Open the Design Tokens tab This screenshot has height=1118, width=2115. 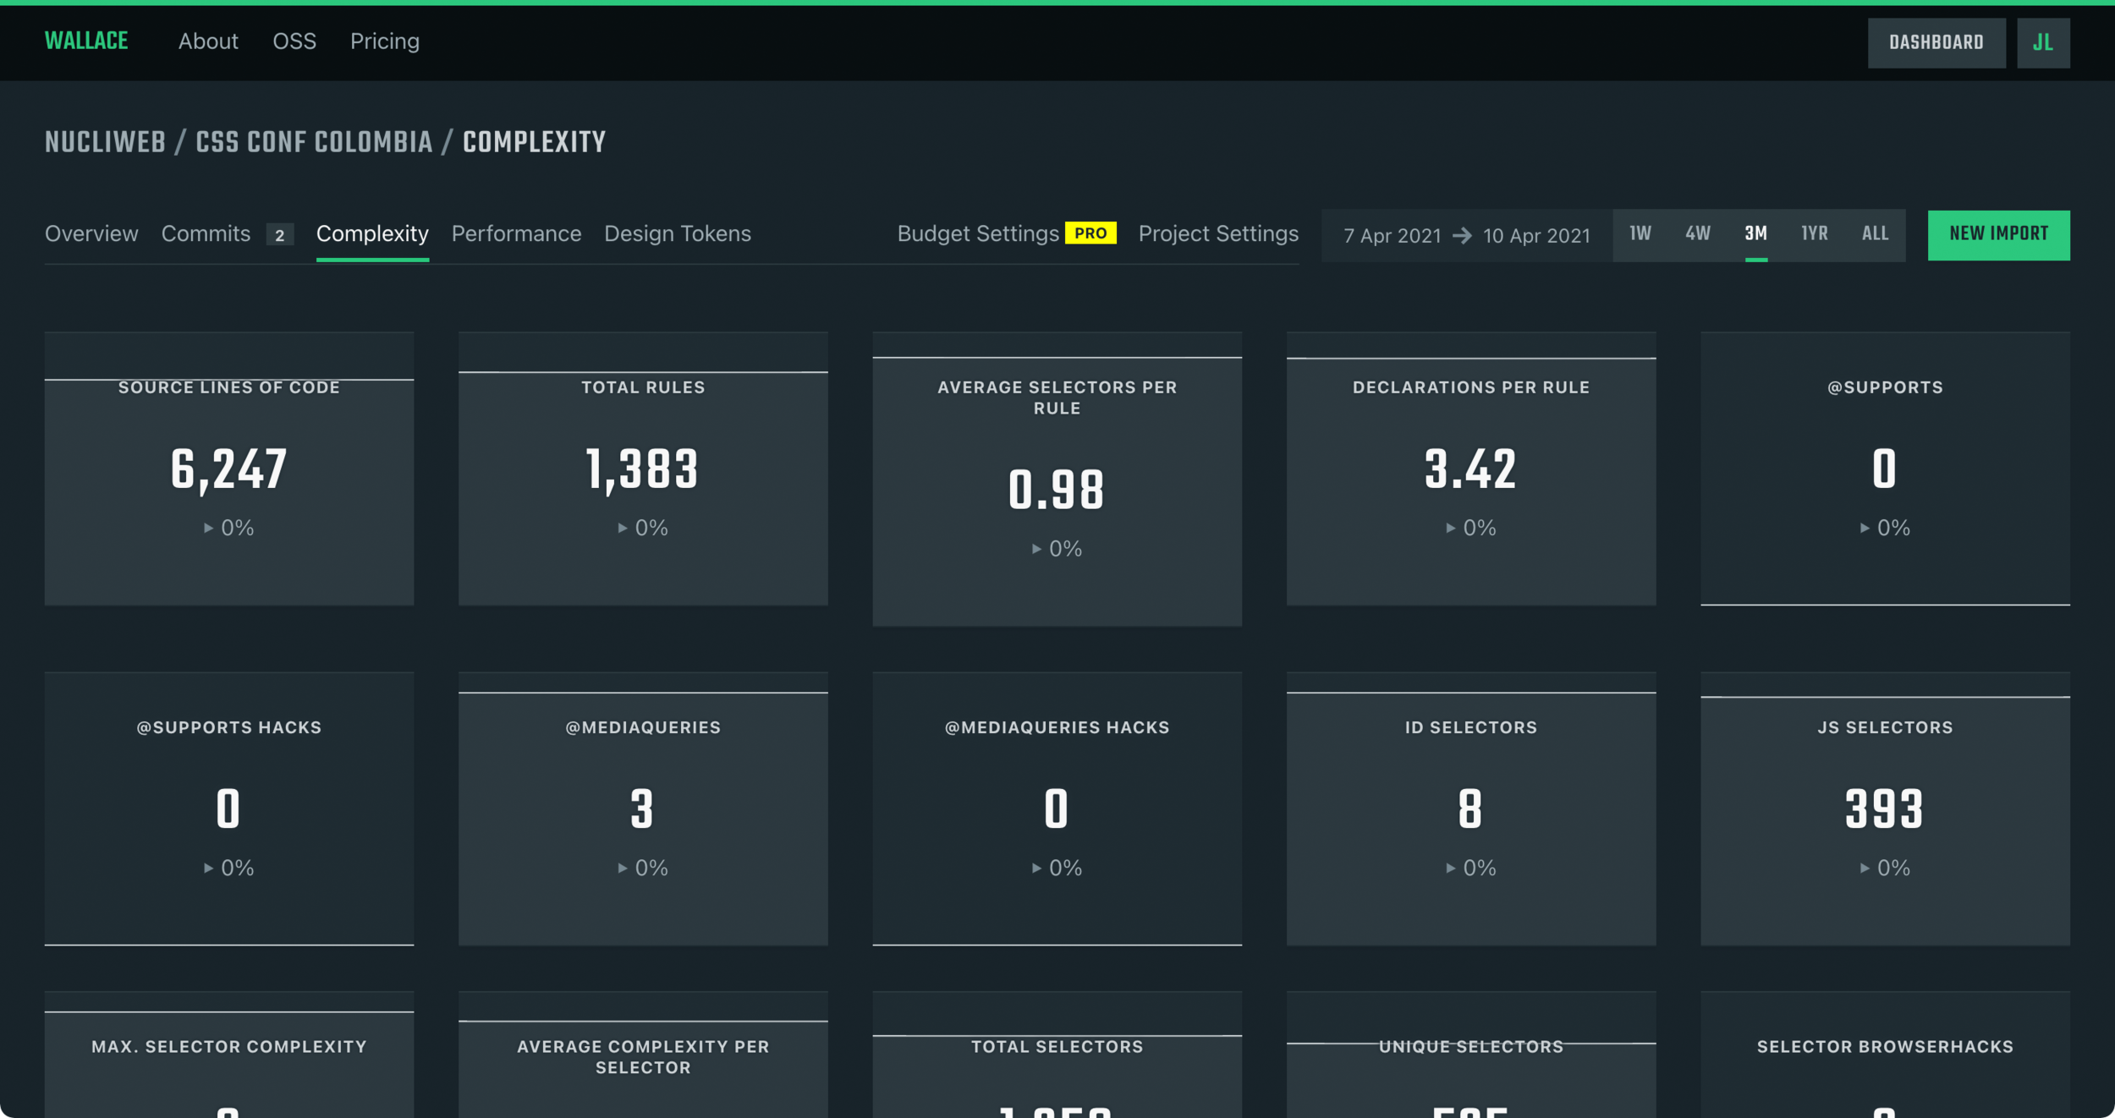pyautogui.click(x=677, y=233)
